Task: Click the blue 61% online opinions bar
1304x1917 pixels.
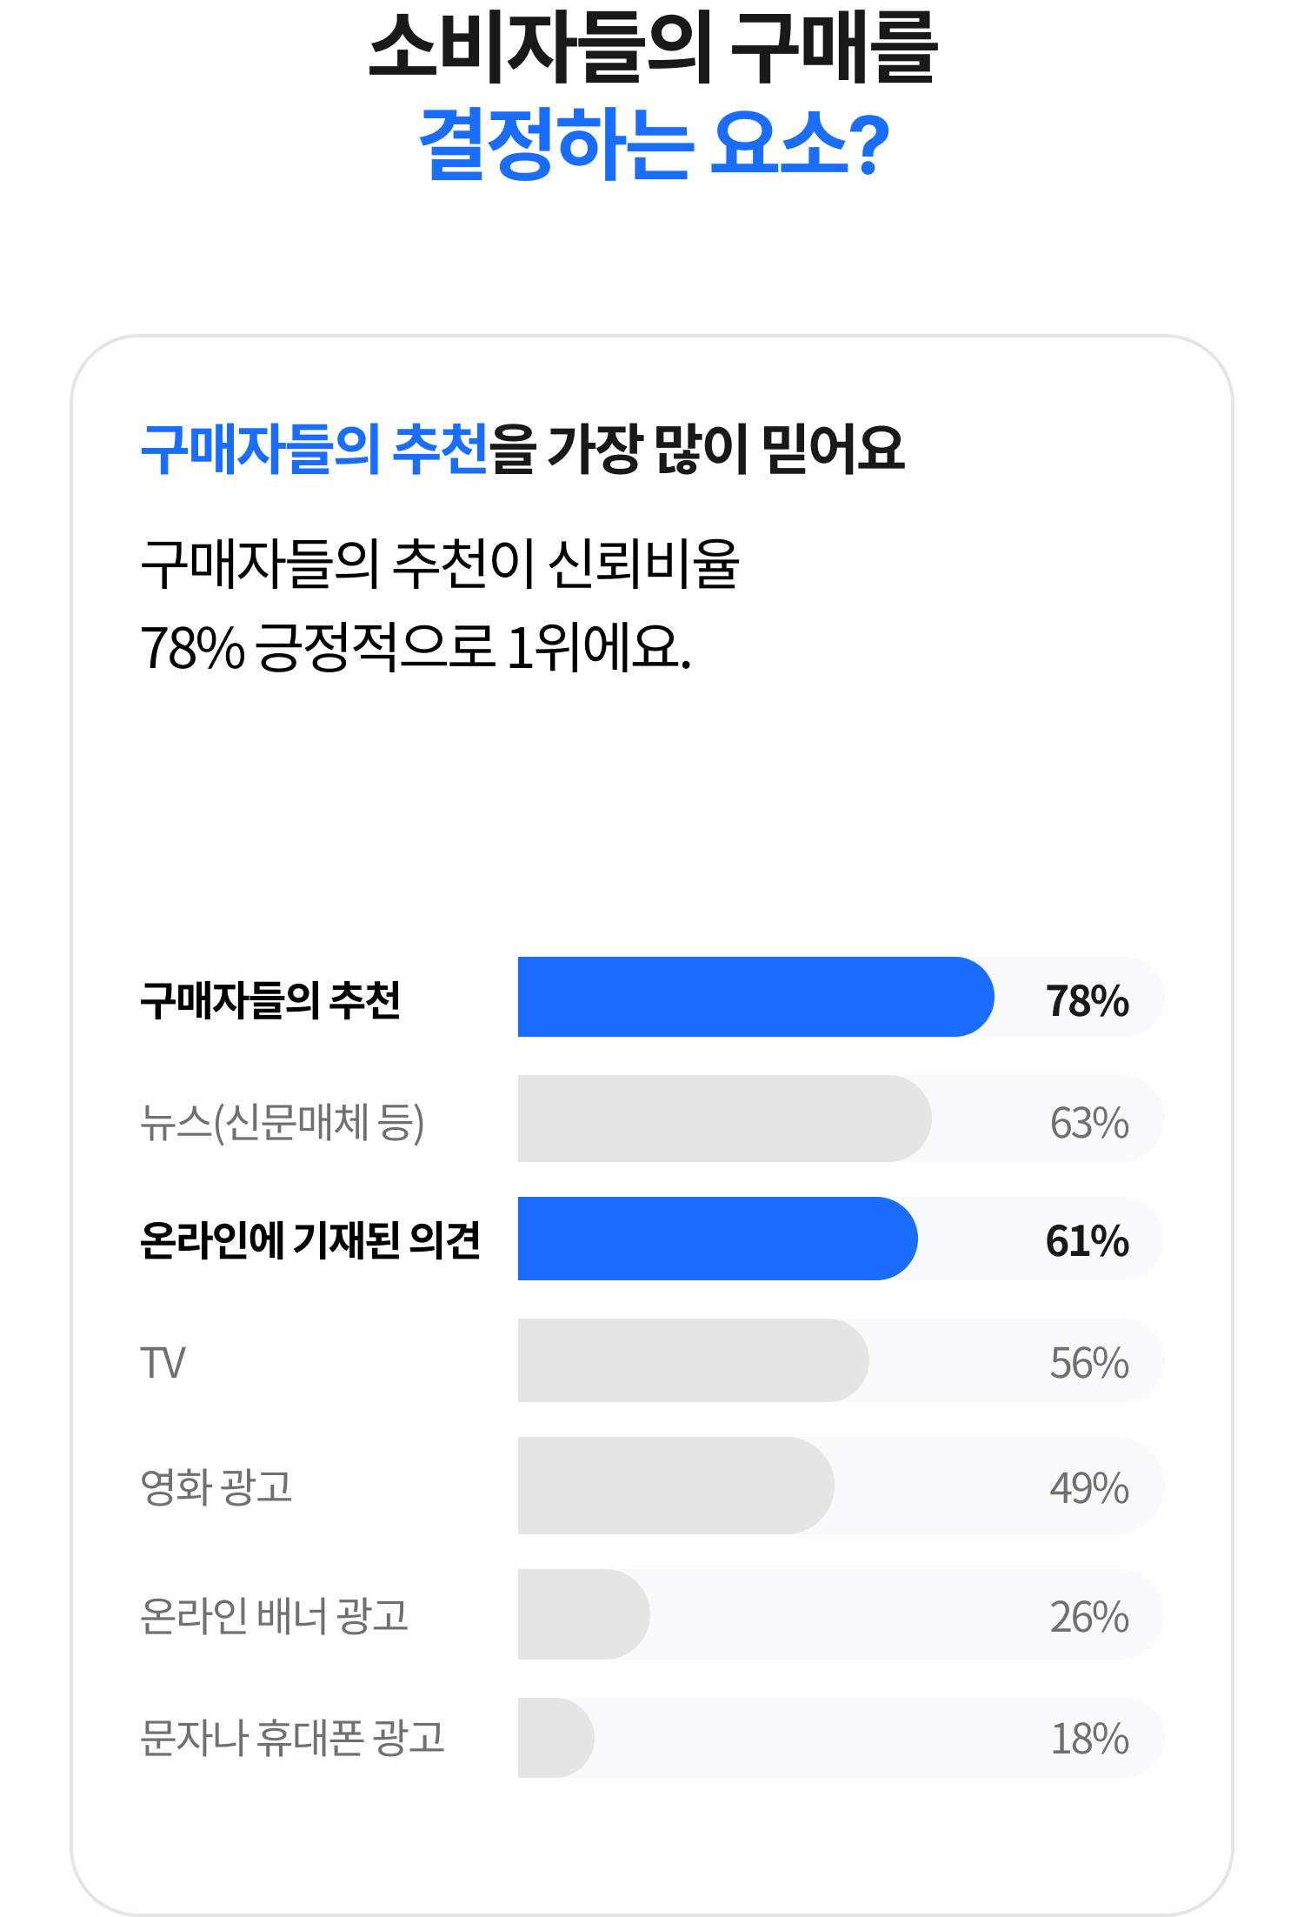Action: pos(717,1239)
